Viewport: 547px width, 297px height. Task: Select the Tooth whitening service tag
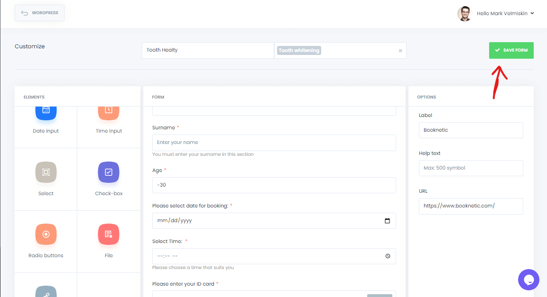click(299, 51)
